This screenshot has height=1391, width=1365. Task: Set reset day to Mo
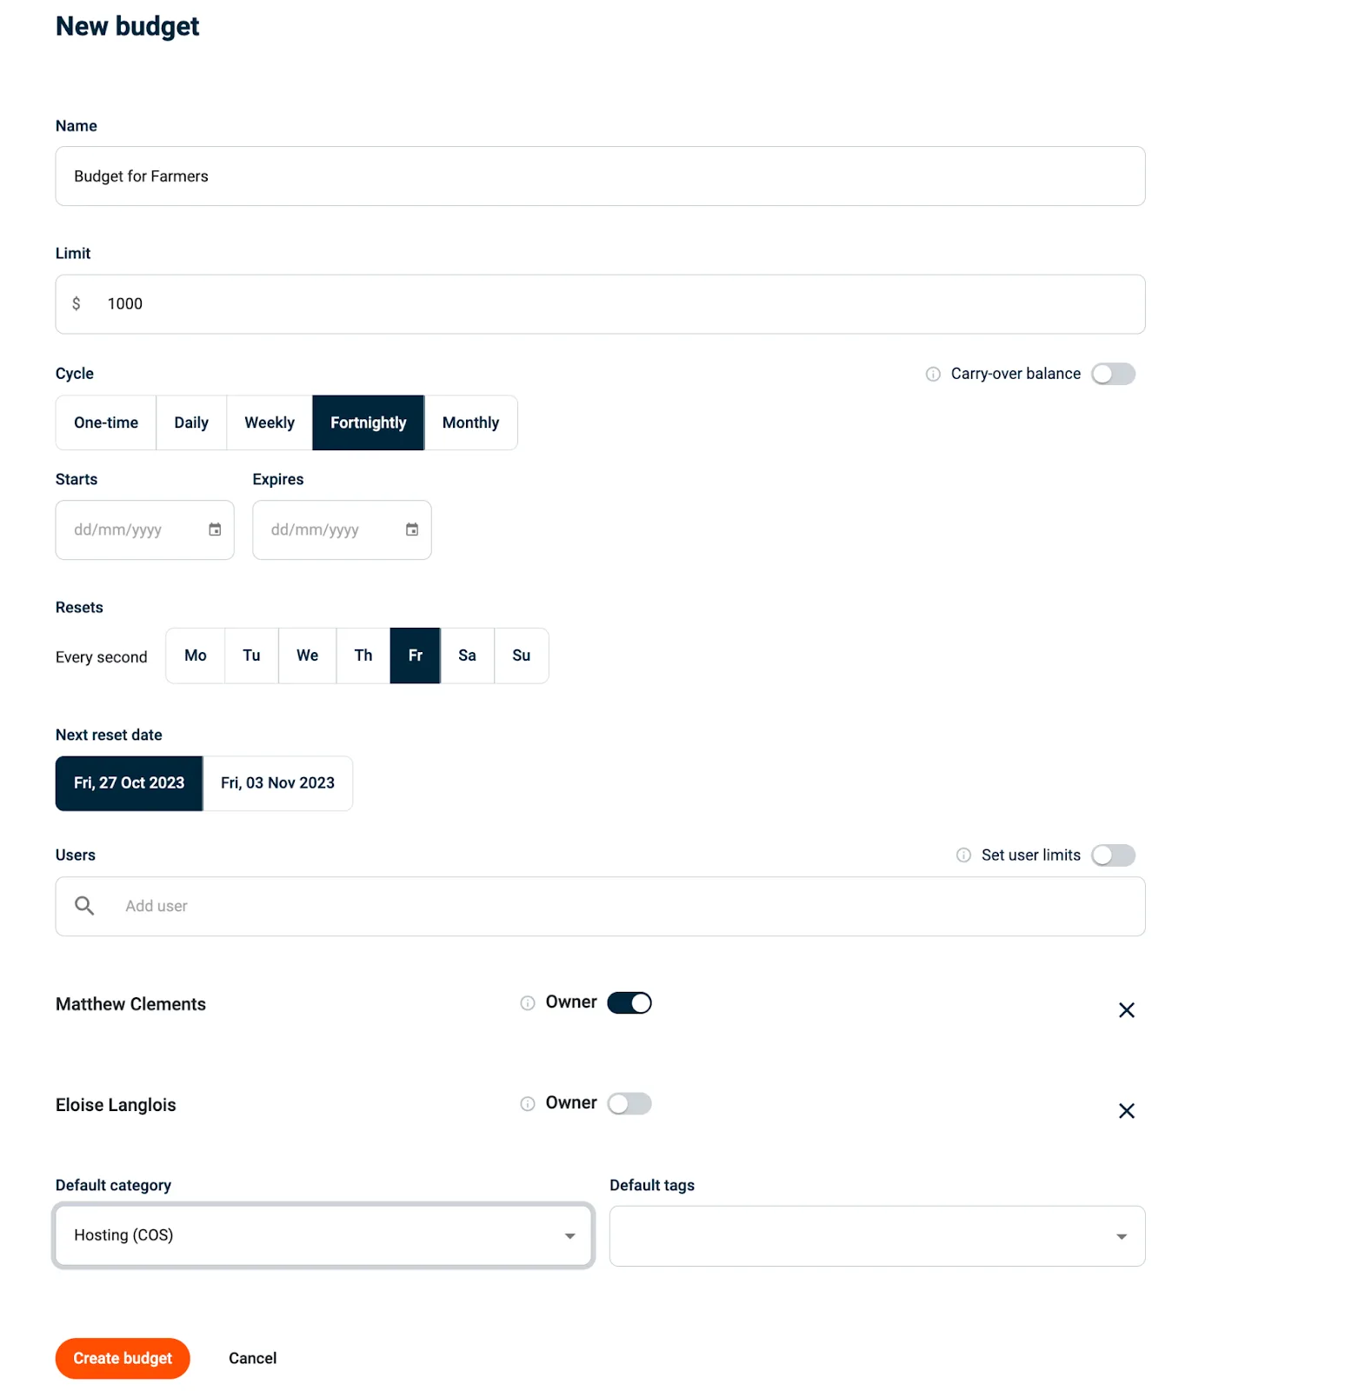tap(196, 656)
